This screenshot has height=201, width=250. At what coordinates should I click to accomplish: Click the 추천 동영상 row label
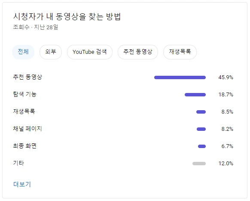tap(27, 77)
